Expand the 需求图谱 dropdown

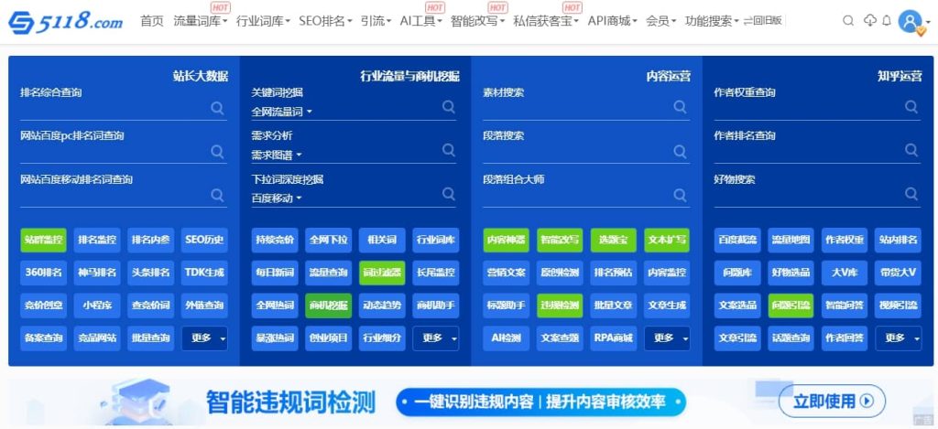pos(277,156)
